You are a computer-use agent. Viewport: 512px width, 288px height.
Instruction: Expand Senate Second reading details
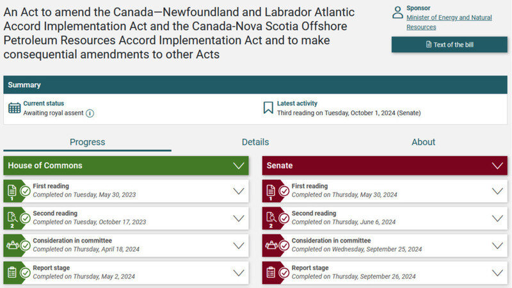pyautogui.click(x=497, y=218)
